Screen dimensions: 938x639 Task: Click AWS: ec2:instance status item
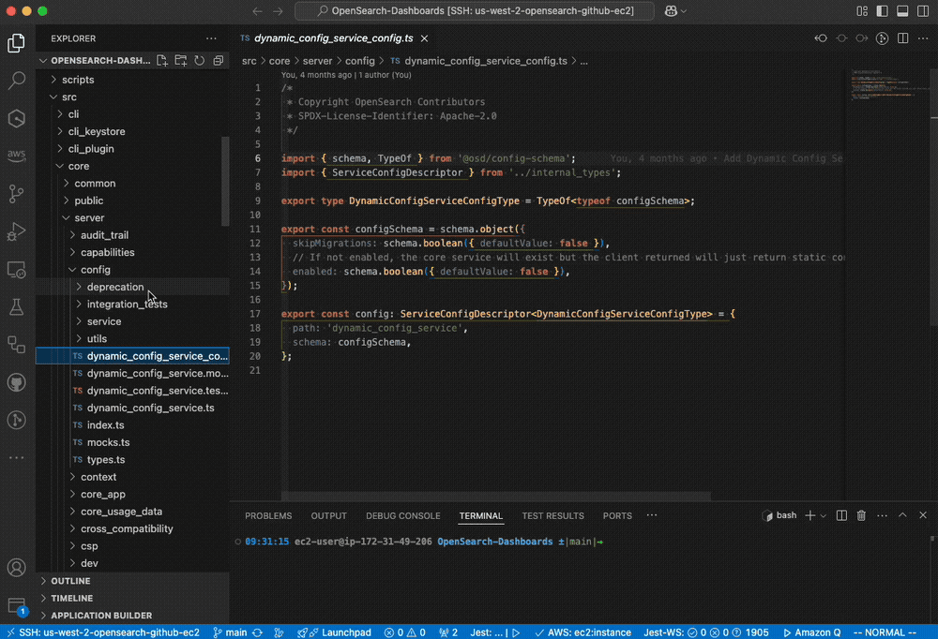click(x=582, y=632)
